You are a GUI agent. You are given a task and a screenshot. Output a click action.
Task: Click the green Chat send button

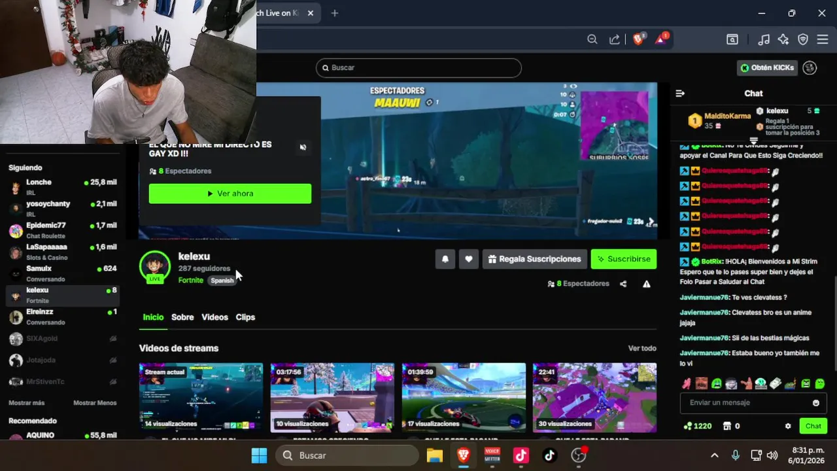tap(813, 426)
